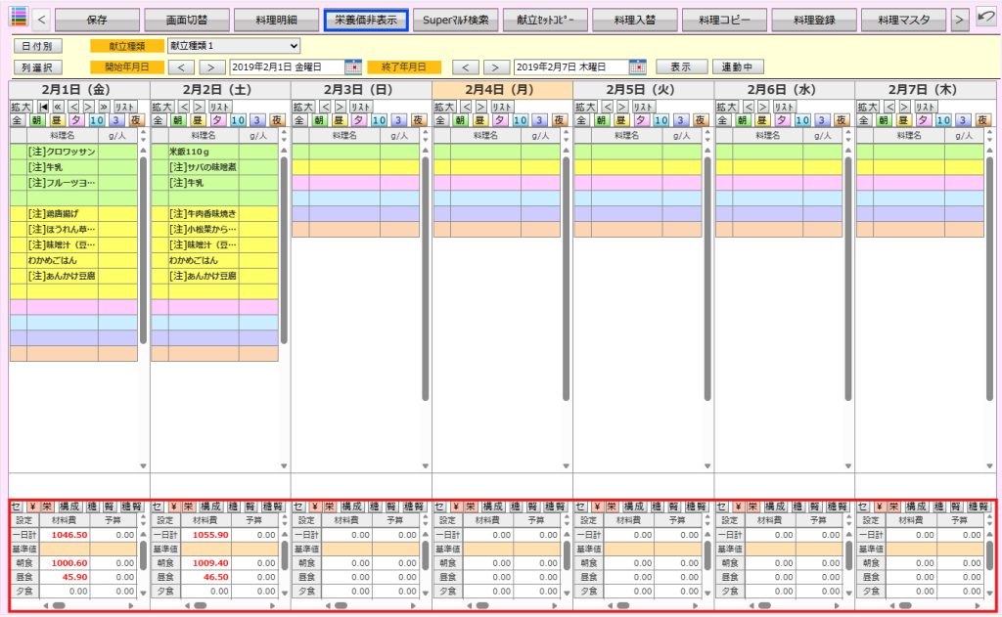The image size is (1002, 617).
Task: Toggle 夜 night filter for 2月3日
Action: pos(418,120)
